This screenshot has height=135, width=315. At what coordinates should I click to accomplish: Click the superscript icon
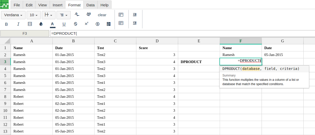[x=86, y=24]
